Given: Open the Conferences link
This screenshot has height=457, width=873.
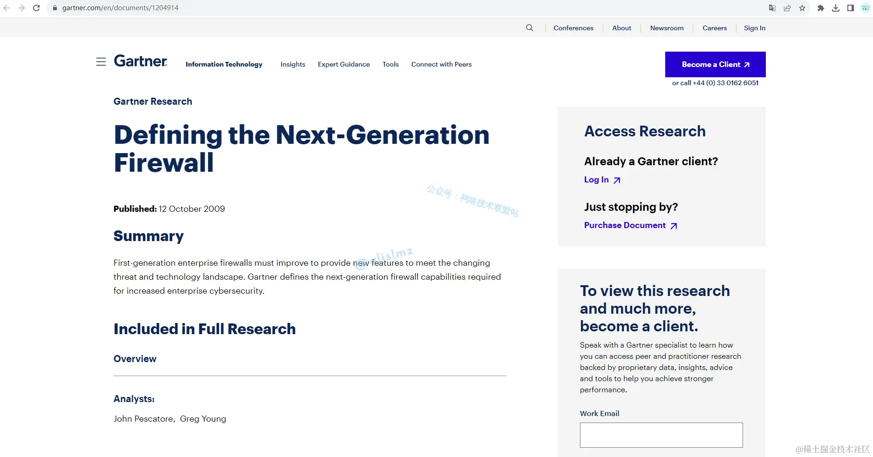Looking at the screenshot, I should click(x=573, y=28).
